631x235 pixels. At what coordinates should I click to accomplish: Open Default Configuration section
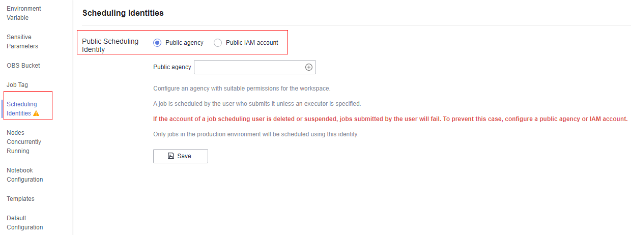pos(25,223)
